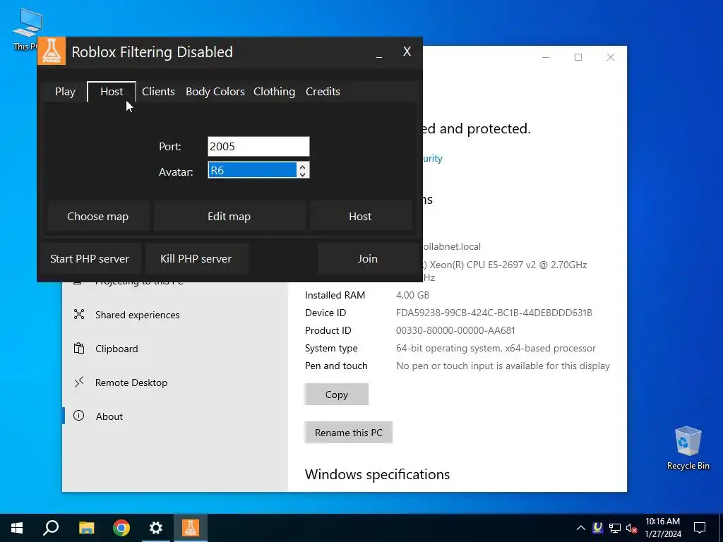Image resolution: width=723 pixels, height=542 pixels.
Task: Go to the Body Colors tab
Action: [x=215, y=92]
